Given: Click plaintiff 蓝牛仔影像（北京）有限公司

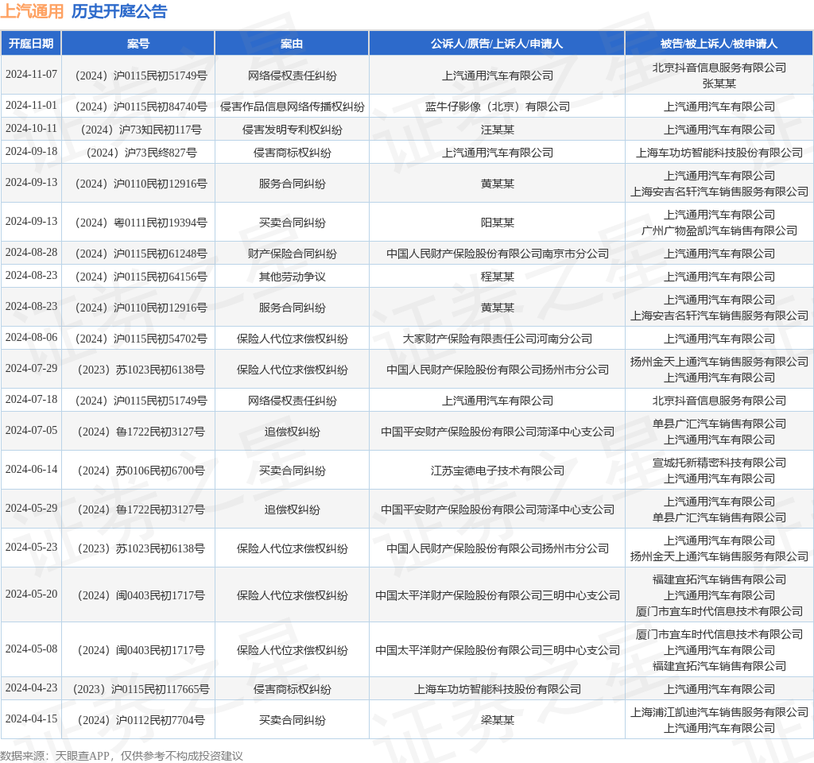Looking at the screenshot, I should 498,107.
